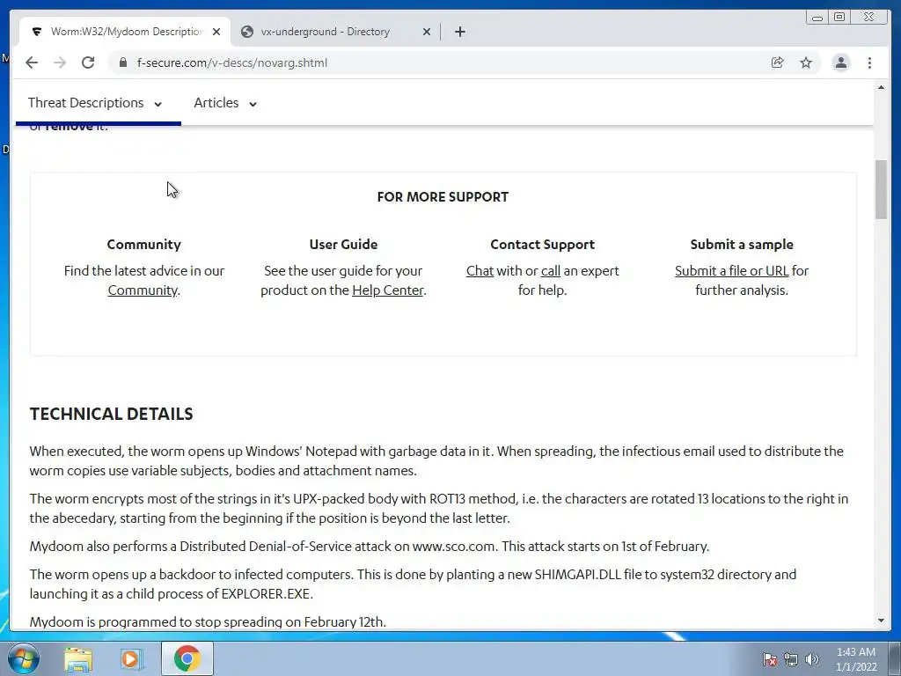The image size is (901, 676).
Task: View site security lock info
Action: (x=122, y=62)
